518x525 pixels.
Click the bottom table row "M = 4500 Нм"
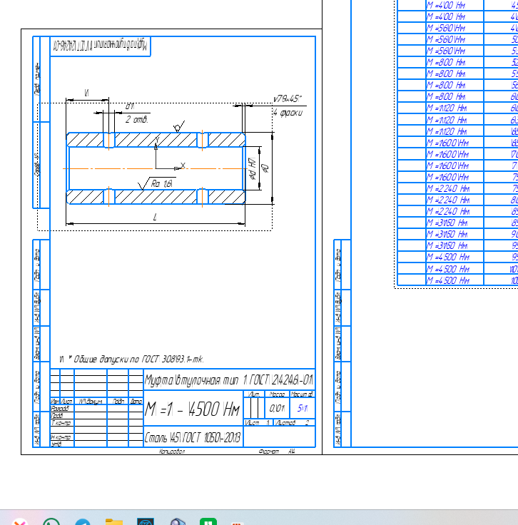[x=447, y=280]
